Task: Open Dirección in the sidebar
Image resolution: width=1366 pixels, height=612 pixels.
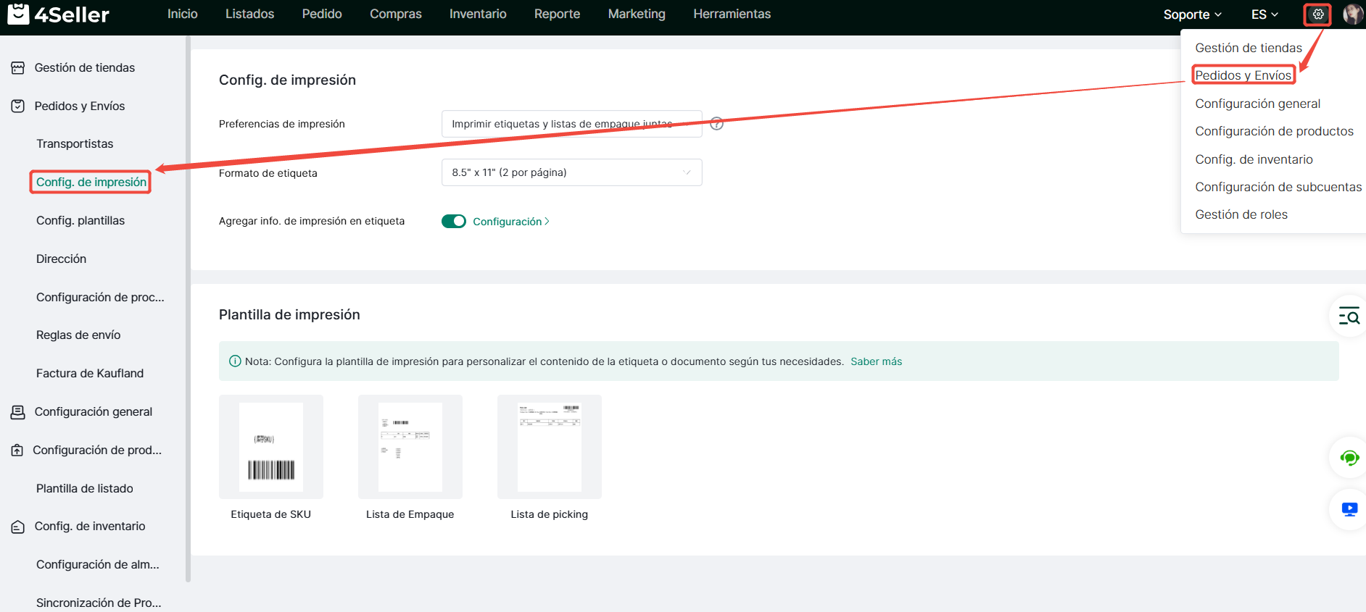Action: 61,259
